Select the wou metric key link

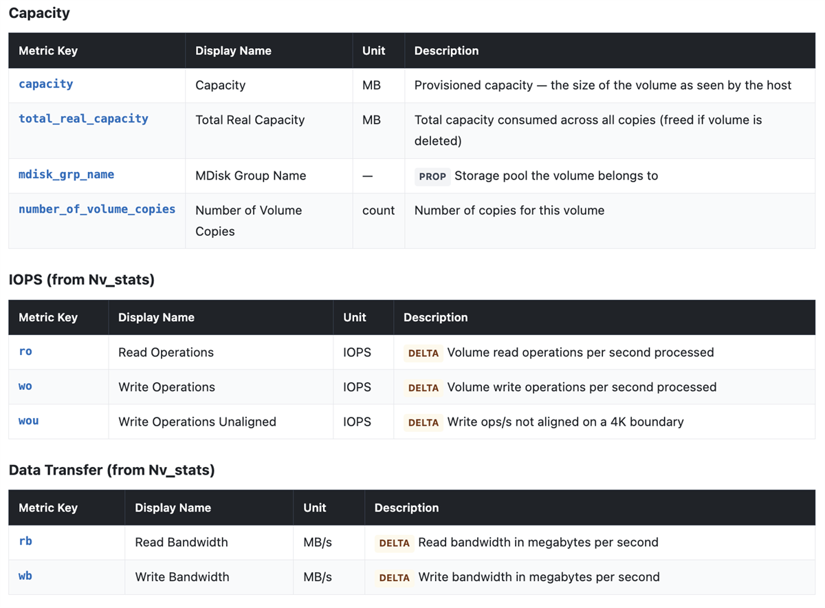[x=28, y=420]
